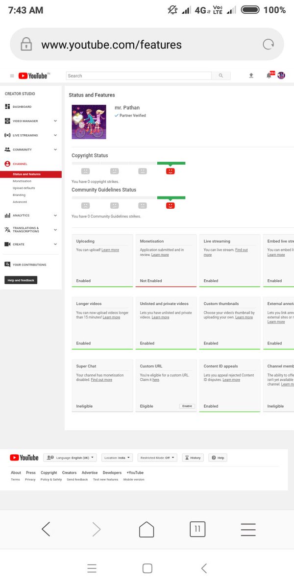Click the Creators footer link
294x588 pixels.
69,473
